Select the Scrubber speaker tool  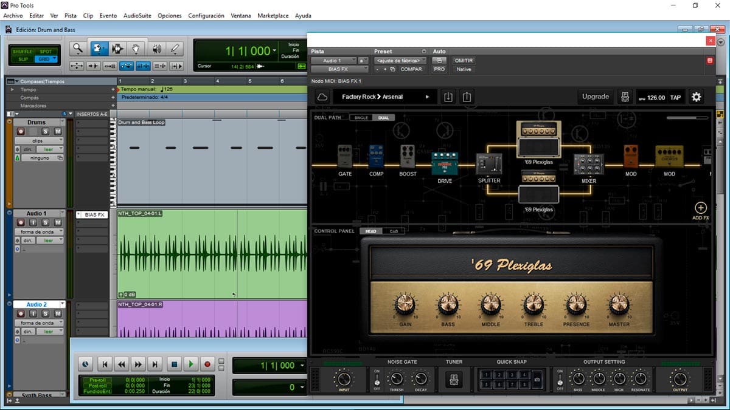pyautogui.click(x=156, y=49)
